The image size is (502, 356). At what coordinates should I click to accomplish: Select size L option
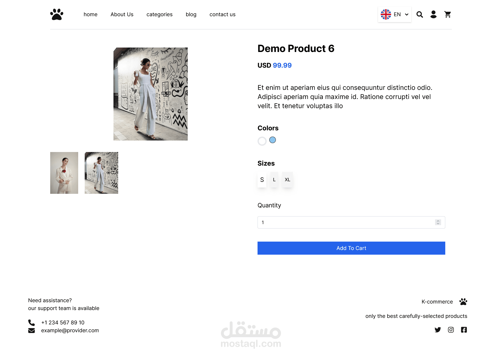tap(274, 180)
